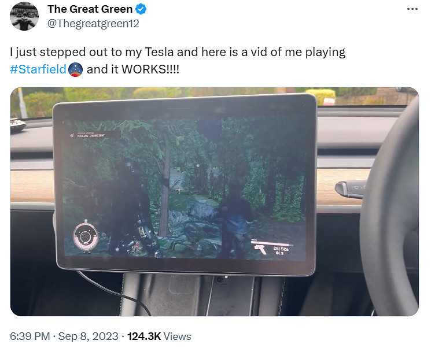The image size is (431, 348).
Task: Click the mission notification text in the game
Action: point(90,135)
